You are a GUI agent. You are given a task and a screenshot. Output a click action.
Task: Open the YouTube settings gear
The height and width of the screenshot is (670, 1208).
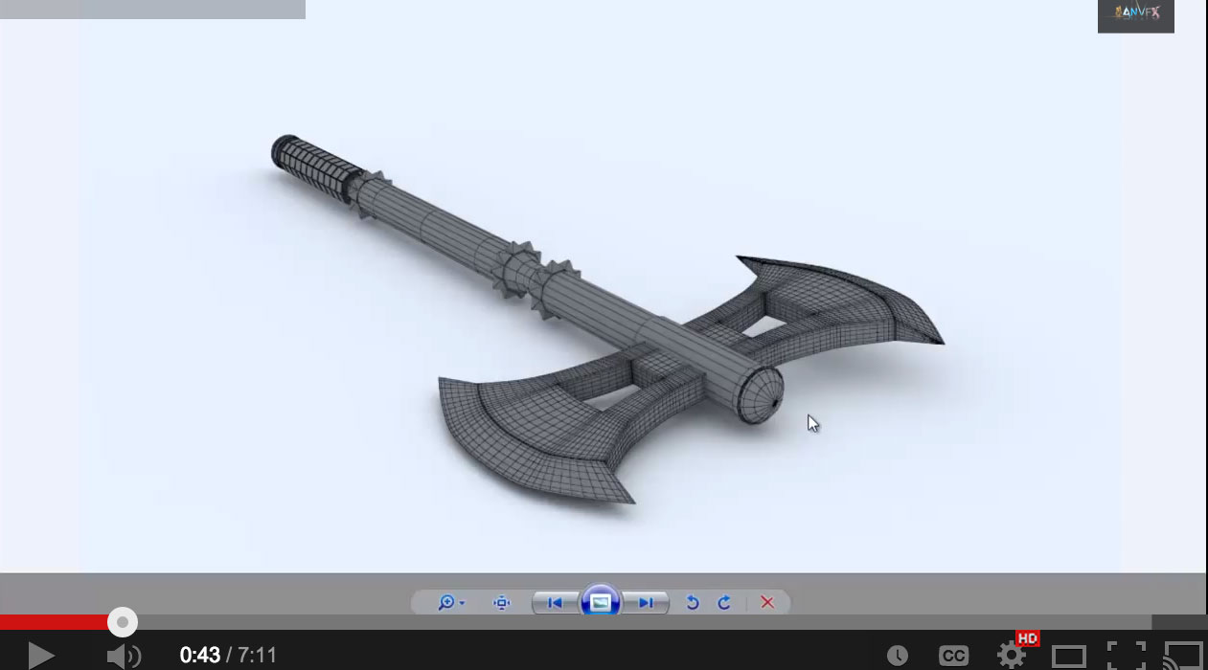click(x=1010, y=655)
